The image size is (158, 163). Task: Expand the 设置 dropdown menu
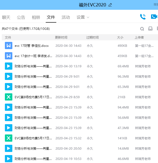83,17
